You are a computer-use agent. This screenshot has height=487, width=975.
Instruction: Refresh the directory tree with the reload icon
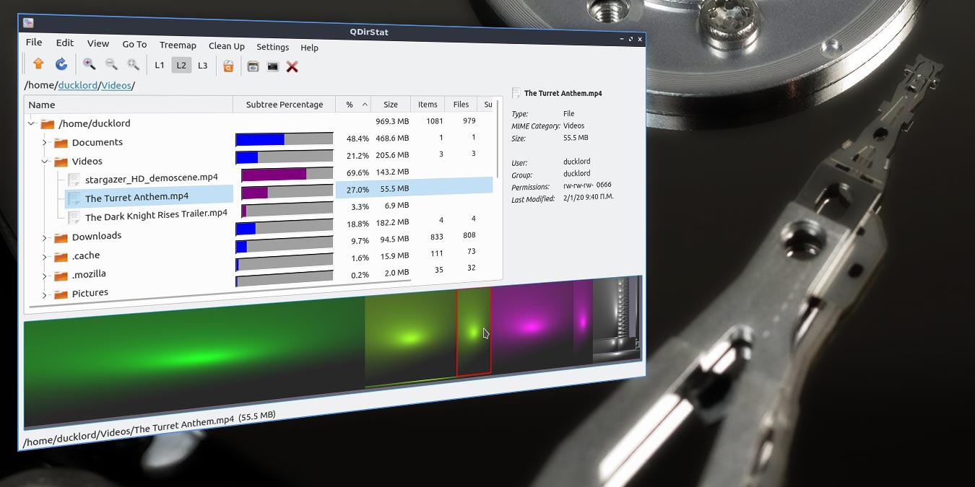click(x=61, y=63)
